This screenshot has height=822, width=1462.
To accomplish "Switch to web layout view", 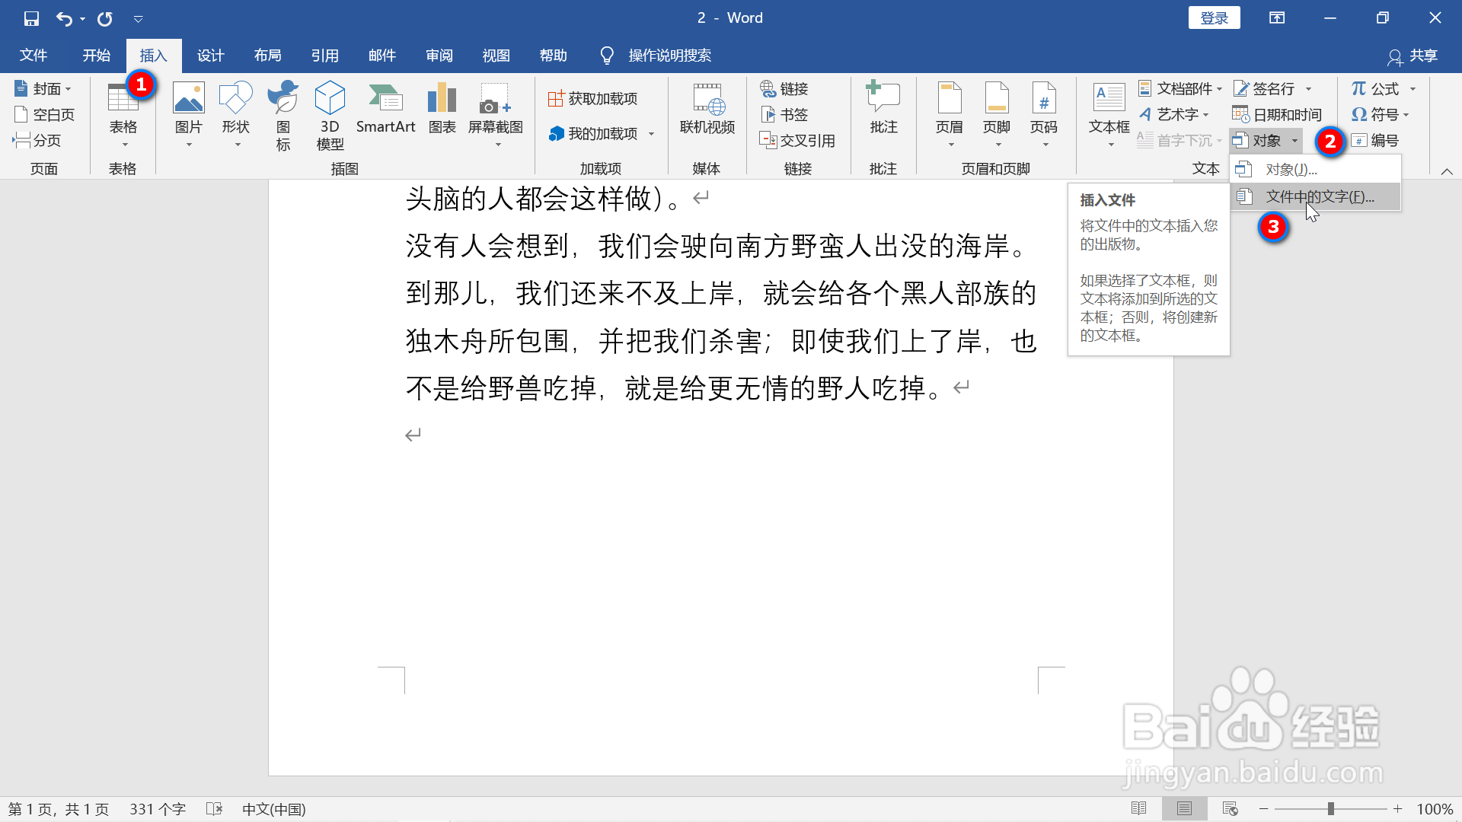I will 1230,809.
